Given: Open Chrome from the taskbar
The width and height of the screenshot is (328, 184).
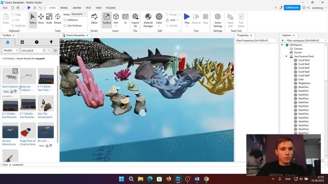Looking at the screenshot, I should pyautogui.click(x=206, y=179).
